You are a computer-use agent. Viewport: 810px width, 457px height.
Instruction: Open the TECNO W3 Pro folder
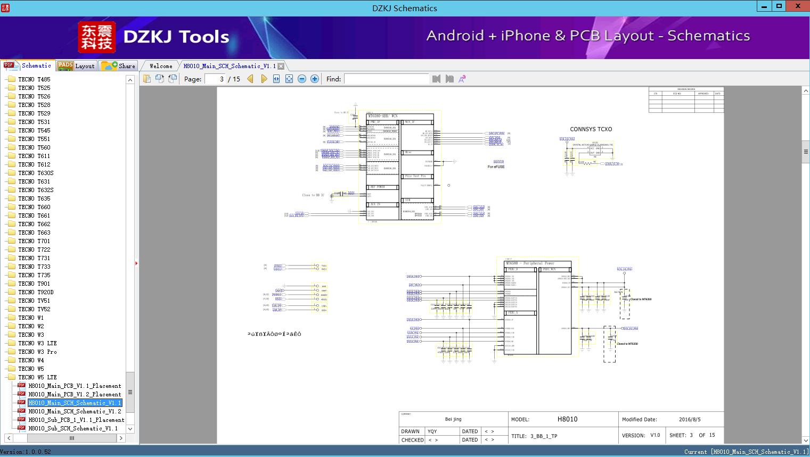[37, 352]
